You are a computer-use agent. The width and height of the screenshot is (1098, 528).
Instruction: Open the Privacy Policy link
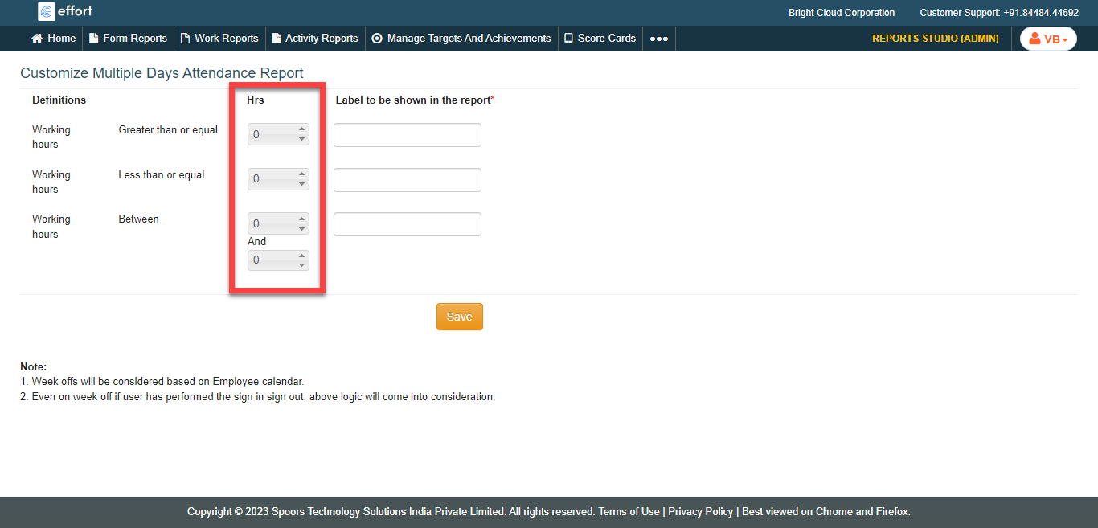700,511
